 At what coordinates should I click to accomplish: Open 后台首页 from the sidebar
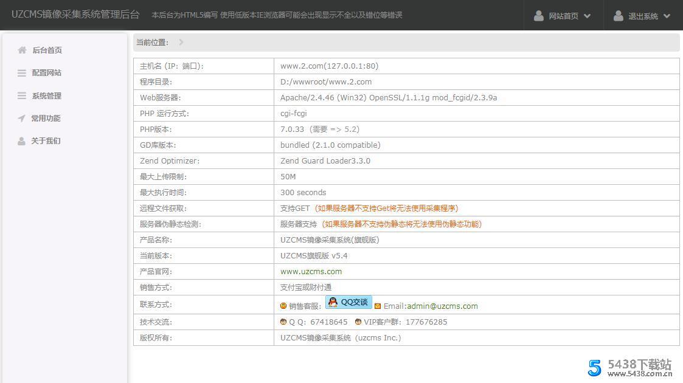47,50
